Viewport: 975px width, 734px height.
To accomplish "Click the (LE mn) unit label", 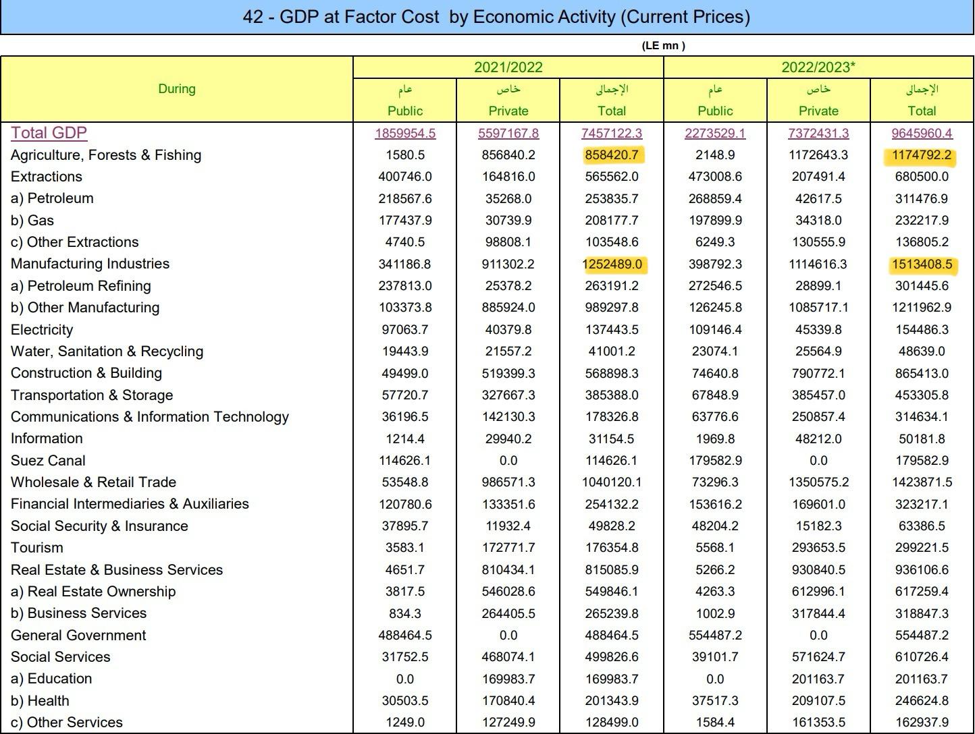I will click(663, 46).
